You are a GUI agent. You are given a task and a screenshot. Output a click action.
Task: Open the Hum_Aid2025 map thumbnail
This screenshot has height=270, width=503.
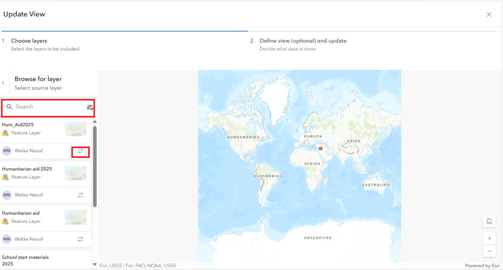pos(76,129)
